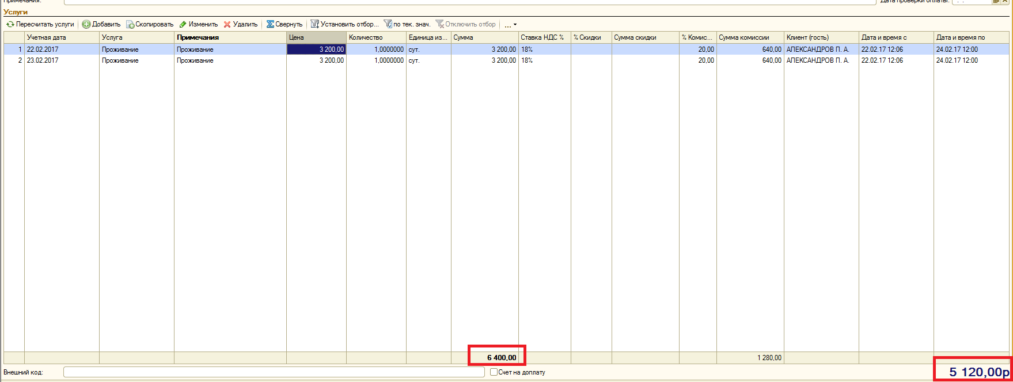
Task: Click the Отключить отбор toolbar item
Action: [x=465, y=24]
